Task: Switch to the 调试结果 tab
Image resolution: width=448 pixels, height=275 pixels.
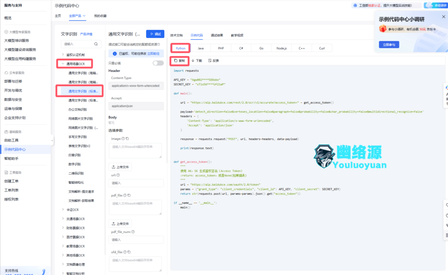Action: point(217,35)
